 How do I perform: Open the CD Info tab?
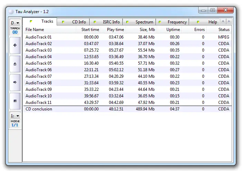73,22
